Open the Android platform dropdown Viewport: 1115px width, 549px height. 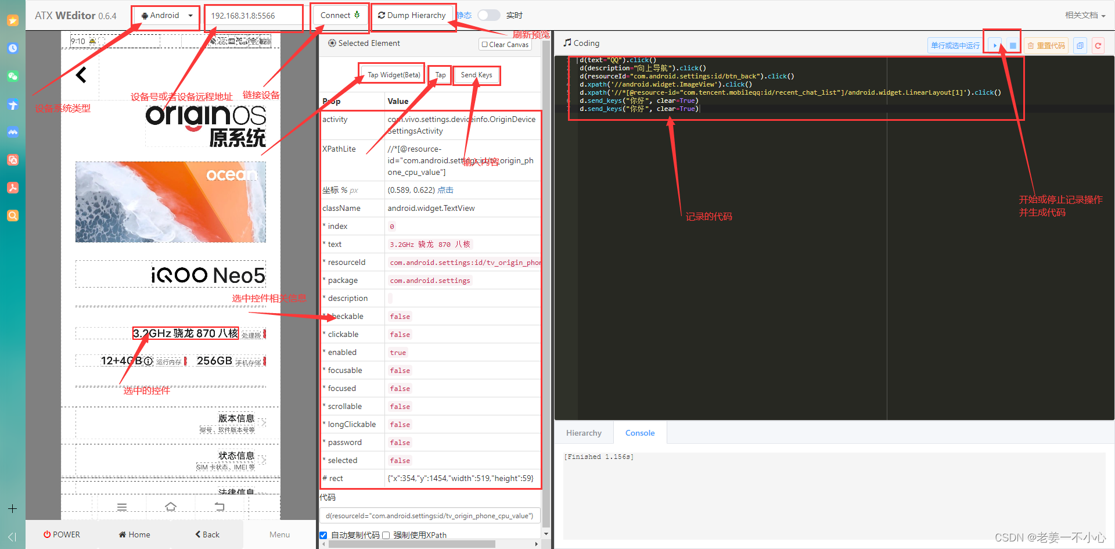[167, 16]
